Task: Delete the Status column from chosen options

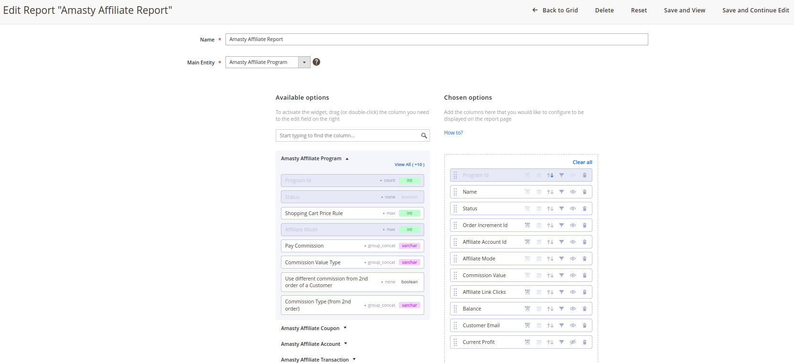Action: click(584, 208)
